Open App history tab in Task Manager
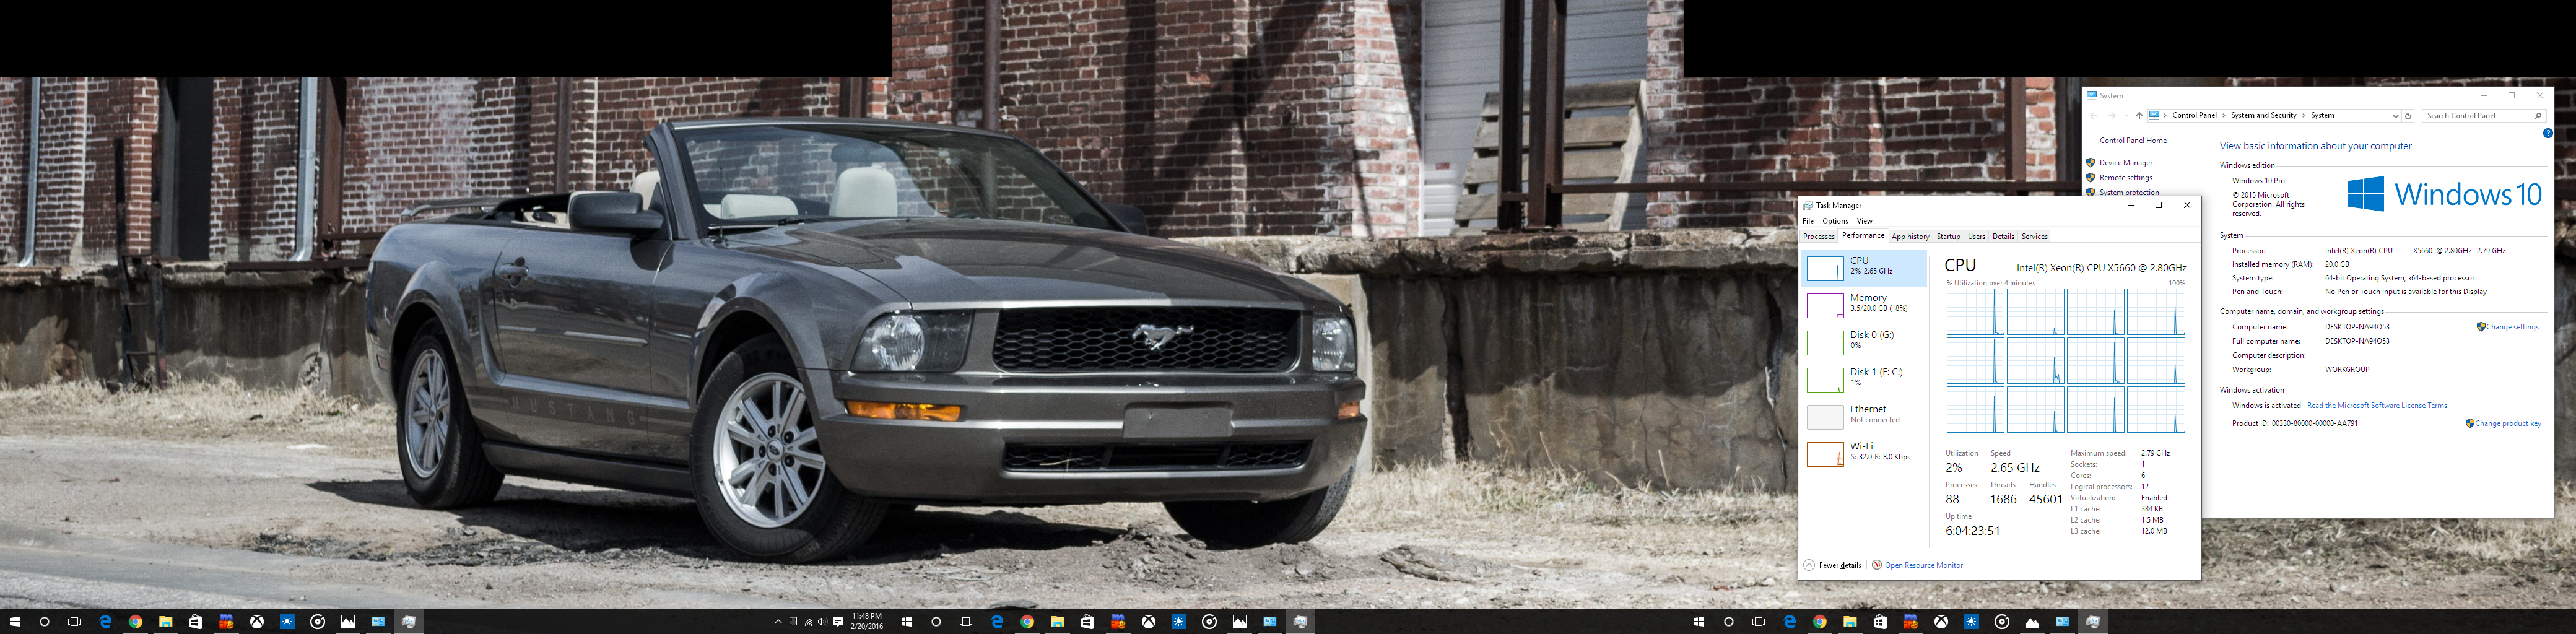The width and height of the screenshot is (2576, 634). pyautogui.click(x=1910, y=237)
